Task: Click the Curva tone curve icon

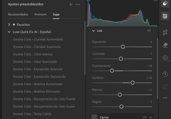Action: tap(94, 117)
